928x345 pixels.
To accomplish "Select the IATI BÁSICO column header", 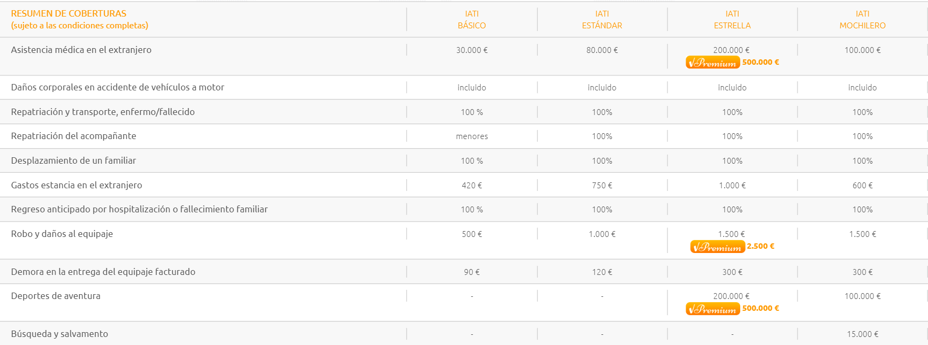I will click(472, 19).
